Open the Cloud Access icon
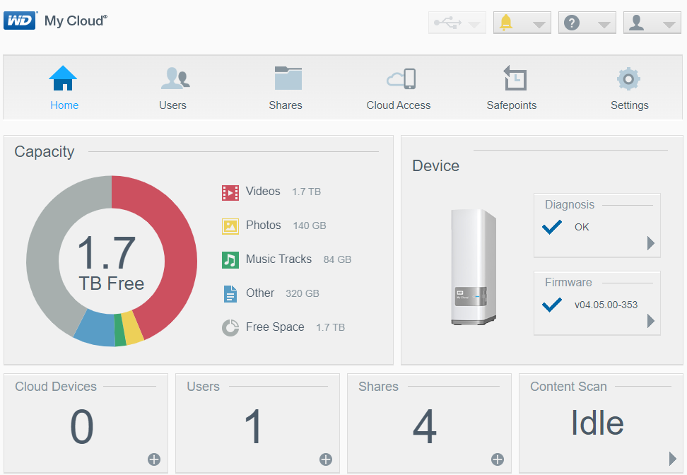This screenshot has height=475, width=687. coord(401,79)
